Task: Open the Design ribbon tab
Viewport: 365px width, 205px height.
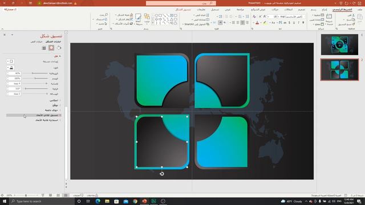Action: pos(302,10)
